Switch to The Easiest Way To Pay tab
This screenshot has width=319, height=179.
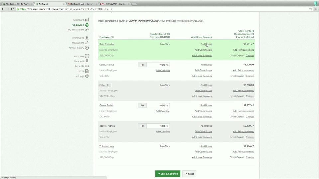[18, 4]
